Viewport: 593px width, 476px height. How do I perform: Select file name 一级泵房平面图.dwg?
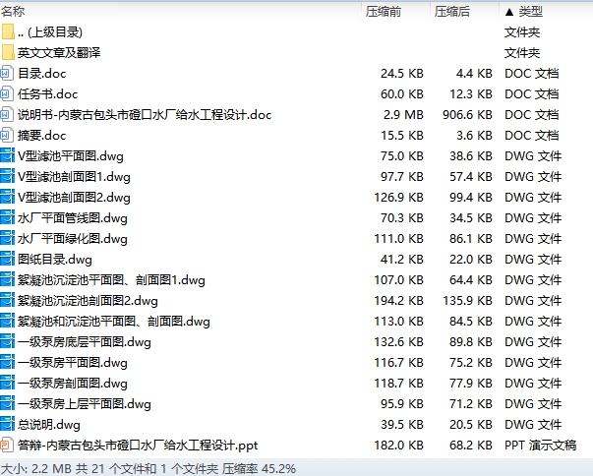click(72, 363)
